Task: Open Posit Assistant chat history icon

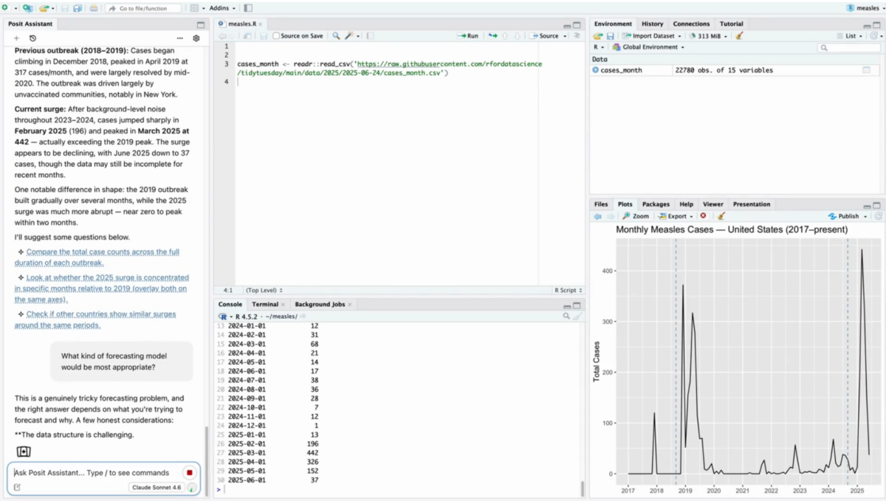Action: tap(32, 38)
